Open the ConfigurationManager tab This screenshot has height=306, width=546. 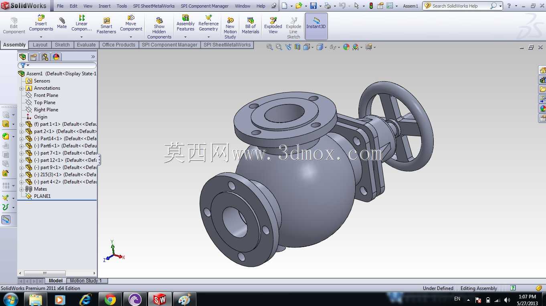pyautogui.click(x=45, y=57)
